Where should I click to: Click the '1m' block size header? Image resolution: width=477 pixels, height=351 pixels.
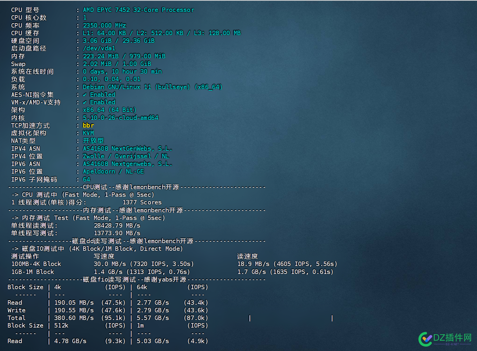140,325
